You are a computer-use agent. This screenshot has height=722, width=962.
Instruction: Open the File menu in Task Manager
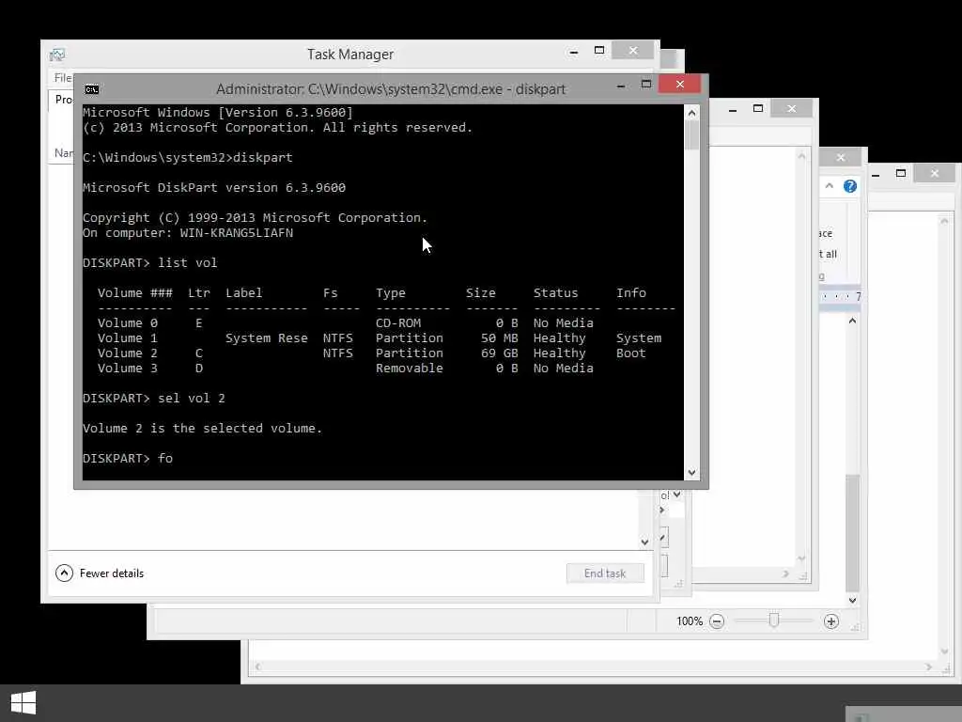tap(62, 78)
